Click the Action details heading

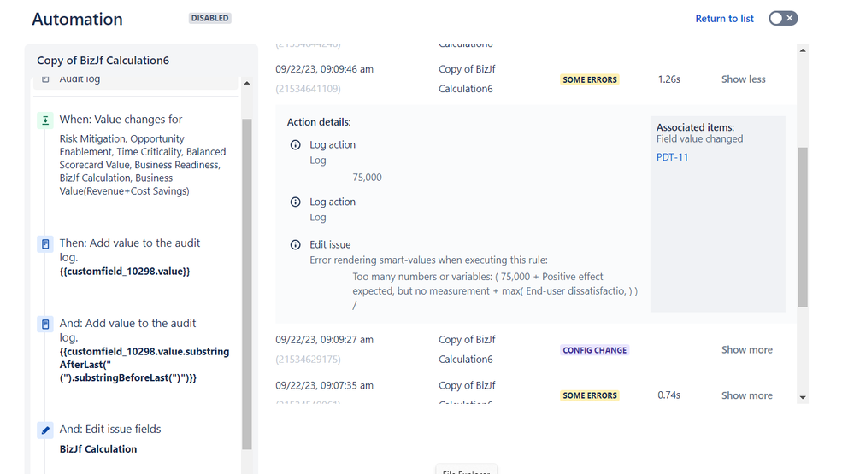(319, 122)
